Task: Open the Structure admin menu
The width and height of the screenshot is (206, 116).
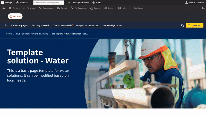Action: [x=29, y=8]
